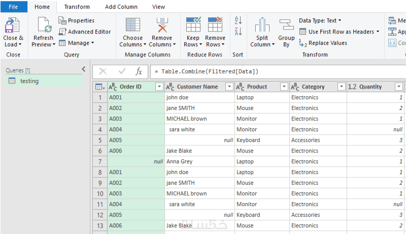The image size is (406, 234).
Task: Click the Remove Rows icon
Action: (215, 25)
